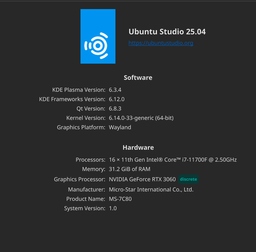Click the MS-7C80 product name value
This screenshot has width=256, height=252.
[x=120, y=199]
